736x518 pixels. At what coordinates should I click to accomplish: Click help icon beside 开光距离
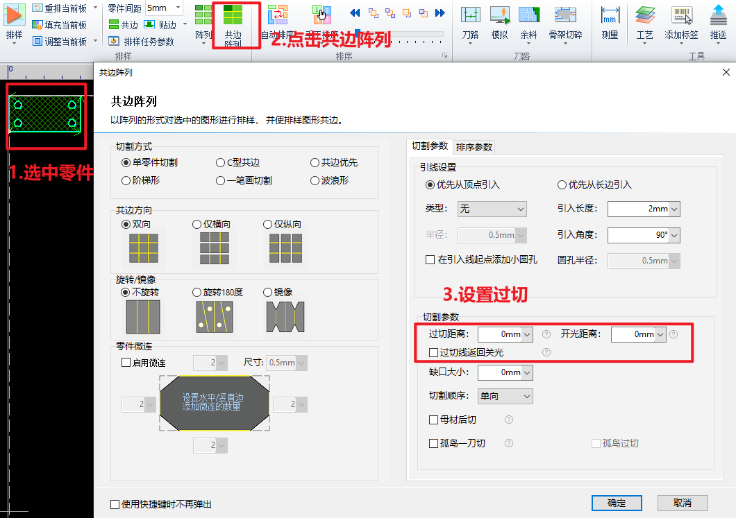click(674, 334)
